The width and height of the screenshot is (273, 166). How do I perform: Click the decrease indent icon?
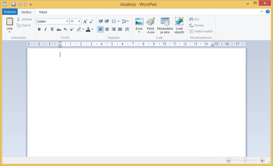coord(101,21)
